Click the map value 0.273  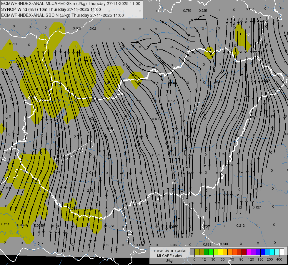tap(189, 155)
